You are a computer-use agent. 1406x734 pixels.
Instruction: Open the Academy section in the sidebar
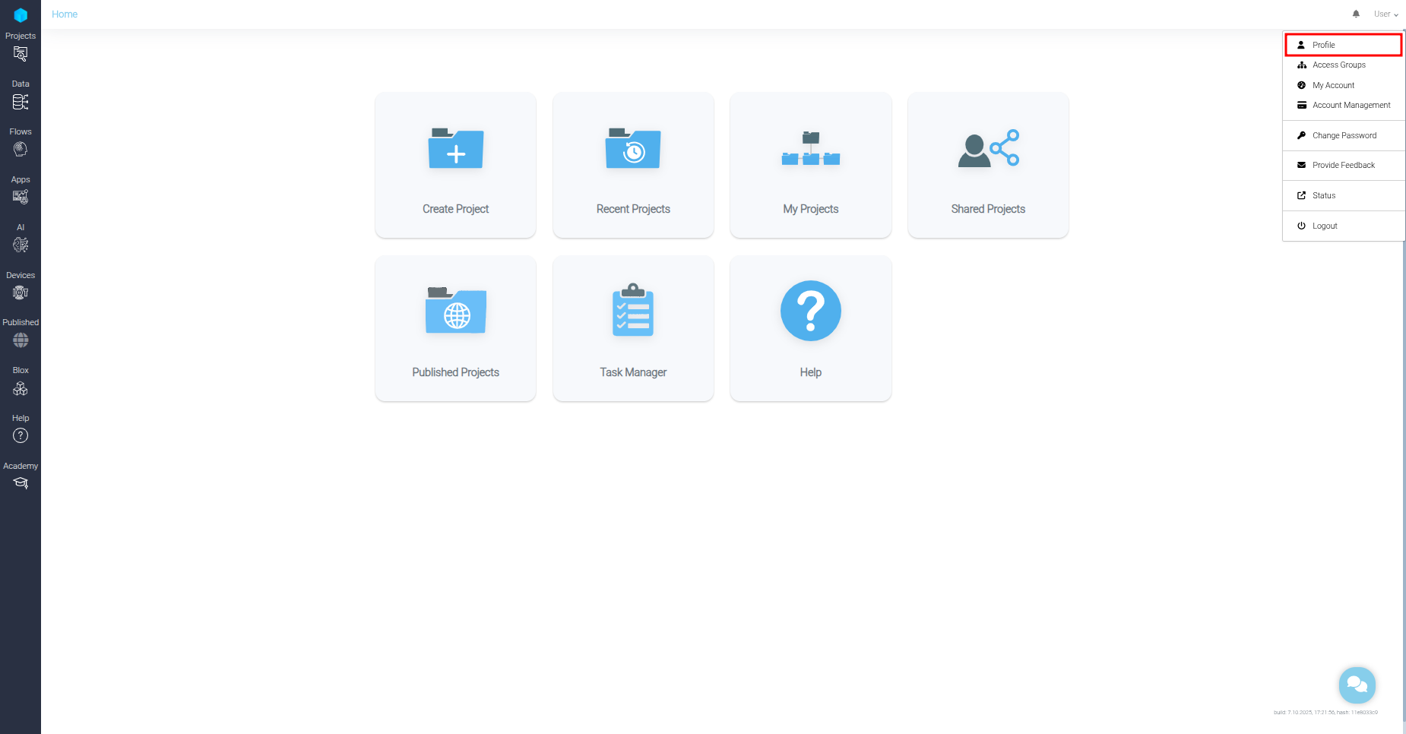21,482
